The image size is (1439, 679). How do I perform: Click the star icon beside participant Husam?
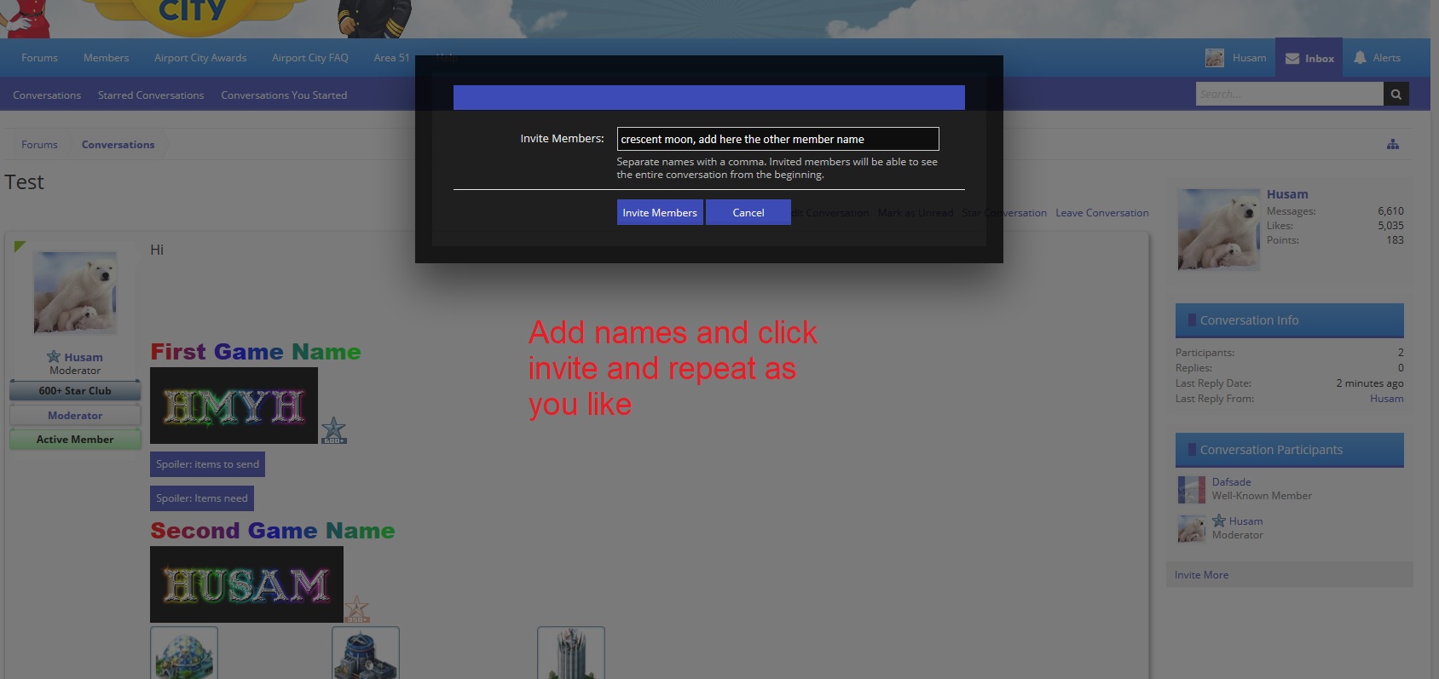click(x=1219, y=521)
